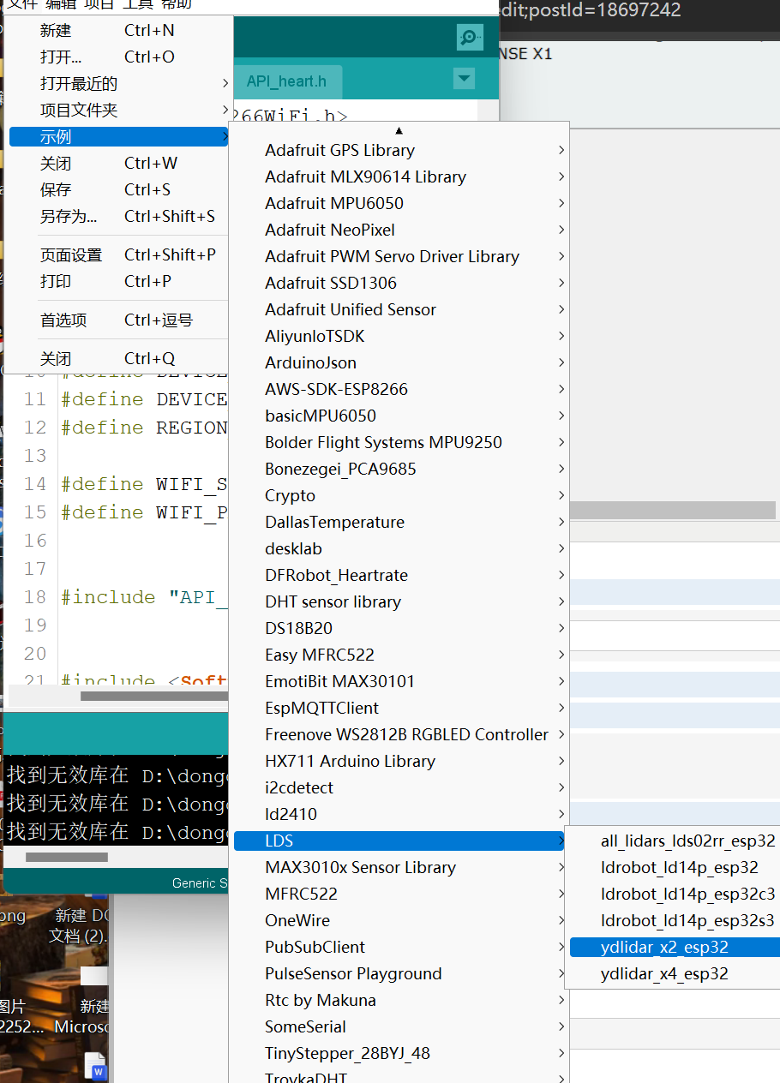The height and width of the screenshot is (1083, 780).
Task: Open Crypto examples submenu
Action: [x=399, y=496]
